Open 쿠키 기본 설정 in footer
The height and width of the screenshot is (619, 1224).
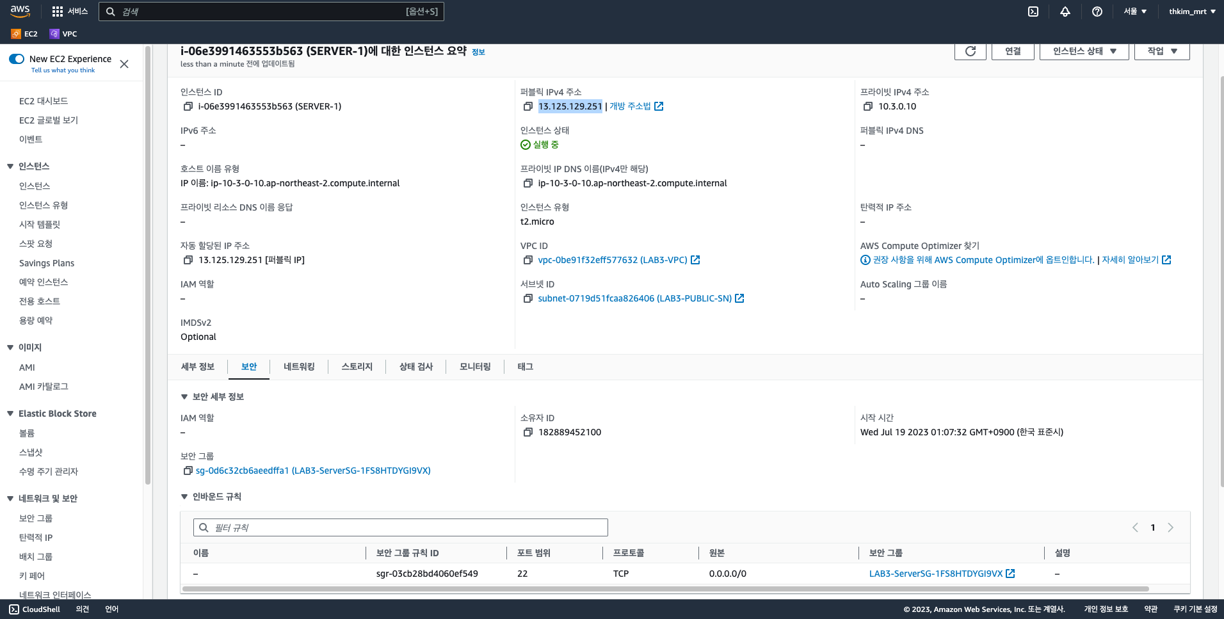coord(1195,609)
